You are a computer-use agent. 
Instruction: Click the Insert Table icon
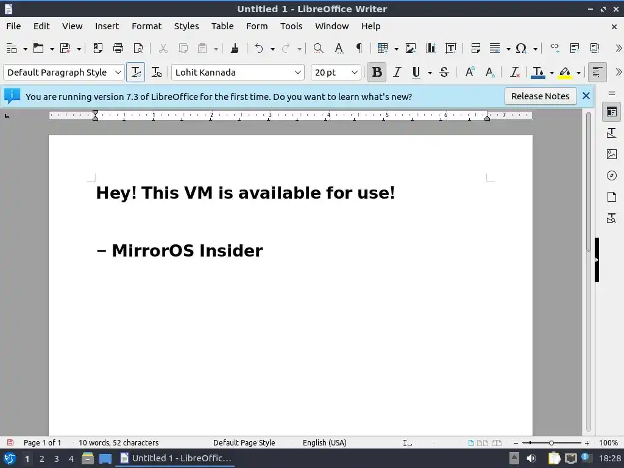(x=383, y=49)
